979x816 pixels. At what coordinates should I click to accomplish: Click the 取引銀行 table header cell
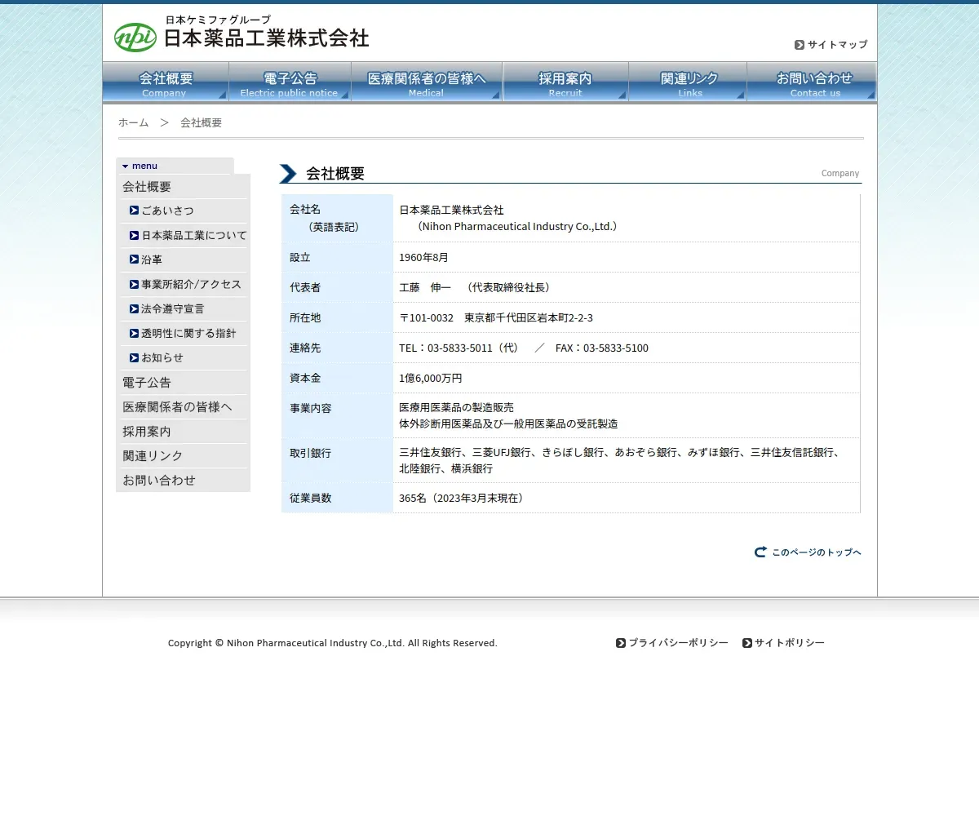(x=337, y=460)
